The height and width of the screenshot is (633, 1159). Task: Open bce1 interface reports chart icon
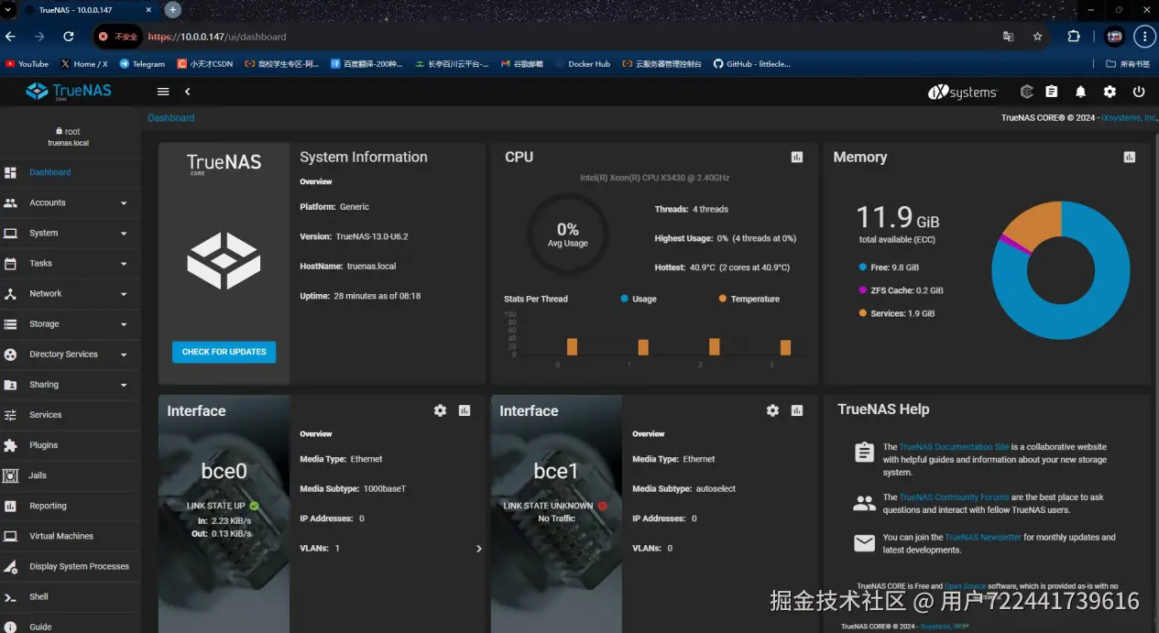(797, 410)
